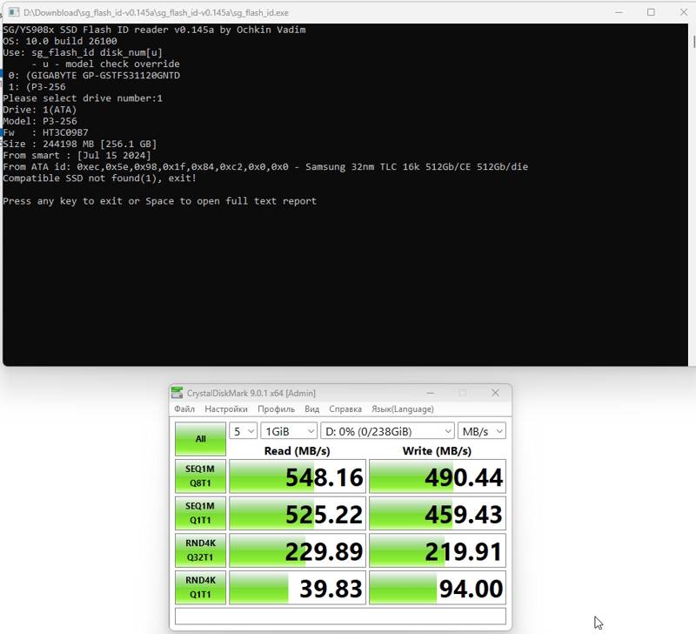Close the CrystalDiskMark window
Image resolution: width=696 pixels, height=634 pixels.
point(495,393)
